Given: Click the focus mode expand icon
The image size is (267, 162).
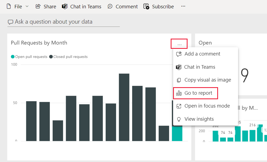Looking at the screenshot, I should 179,106.
